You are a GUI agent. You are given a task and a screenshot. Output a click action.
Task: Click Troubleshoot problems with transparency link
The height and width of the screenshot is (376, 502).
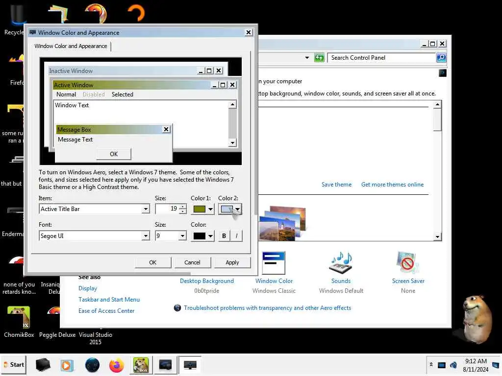click(x=267, y=308)
